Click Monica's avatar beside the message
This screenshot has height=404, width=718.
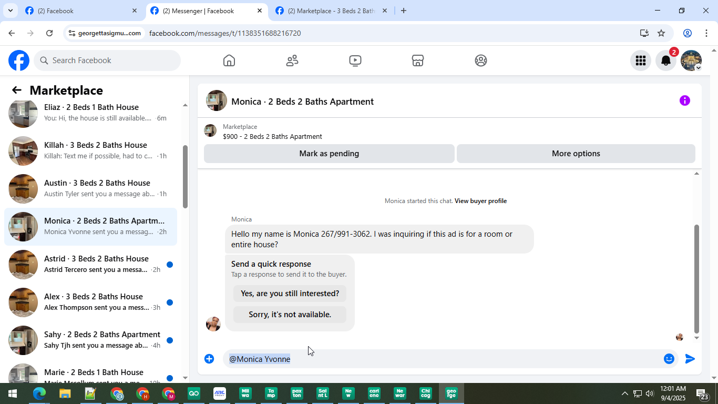[213, 324]
